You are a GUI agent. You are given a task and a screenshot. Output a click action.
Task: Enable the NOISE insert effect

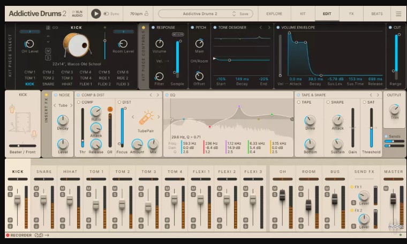point(56,95)
